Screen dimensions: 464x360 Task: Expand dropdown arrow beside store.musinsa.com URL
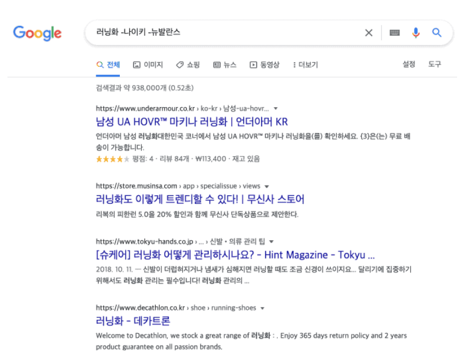point(267,187)
